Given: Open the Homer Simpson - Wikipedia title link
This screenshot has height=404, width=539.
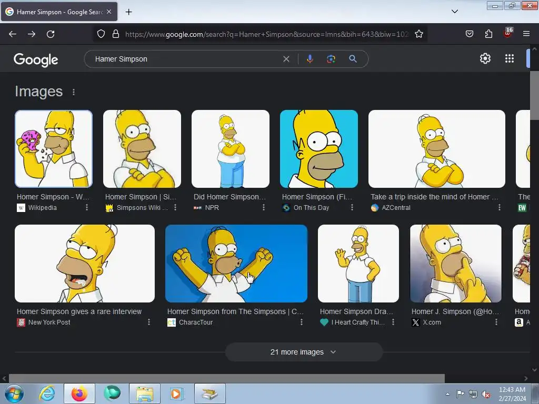Looking at the screenshot, I should click(53, 197).
